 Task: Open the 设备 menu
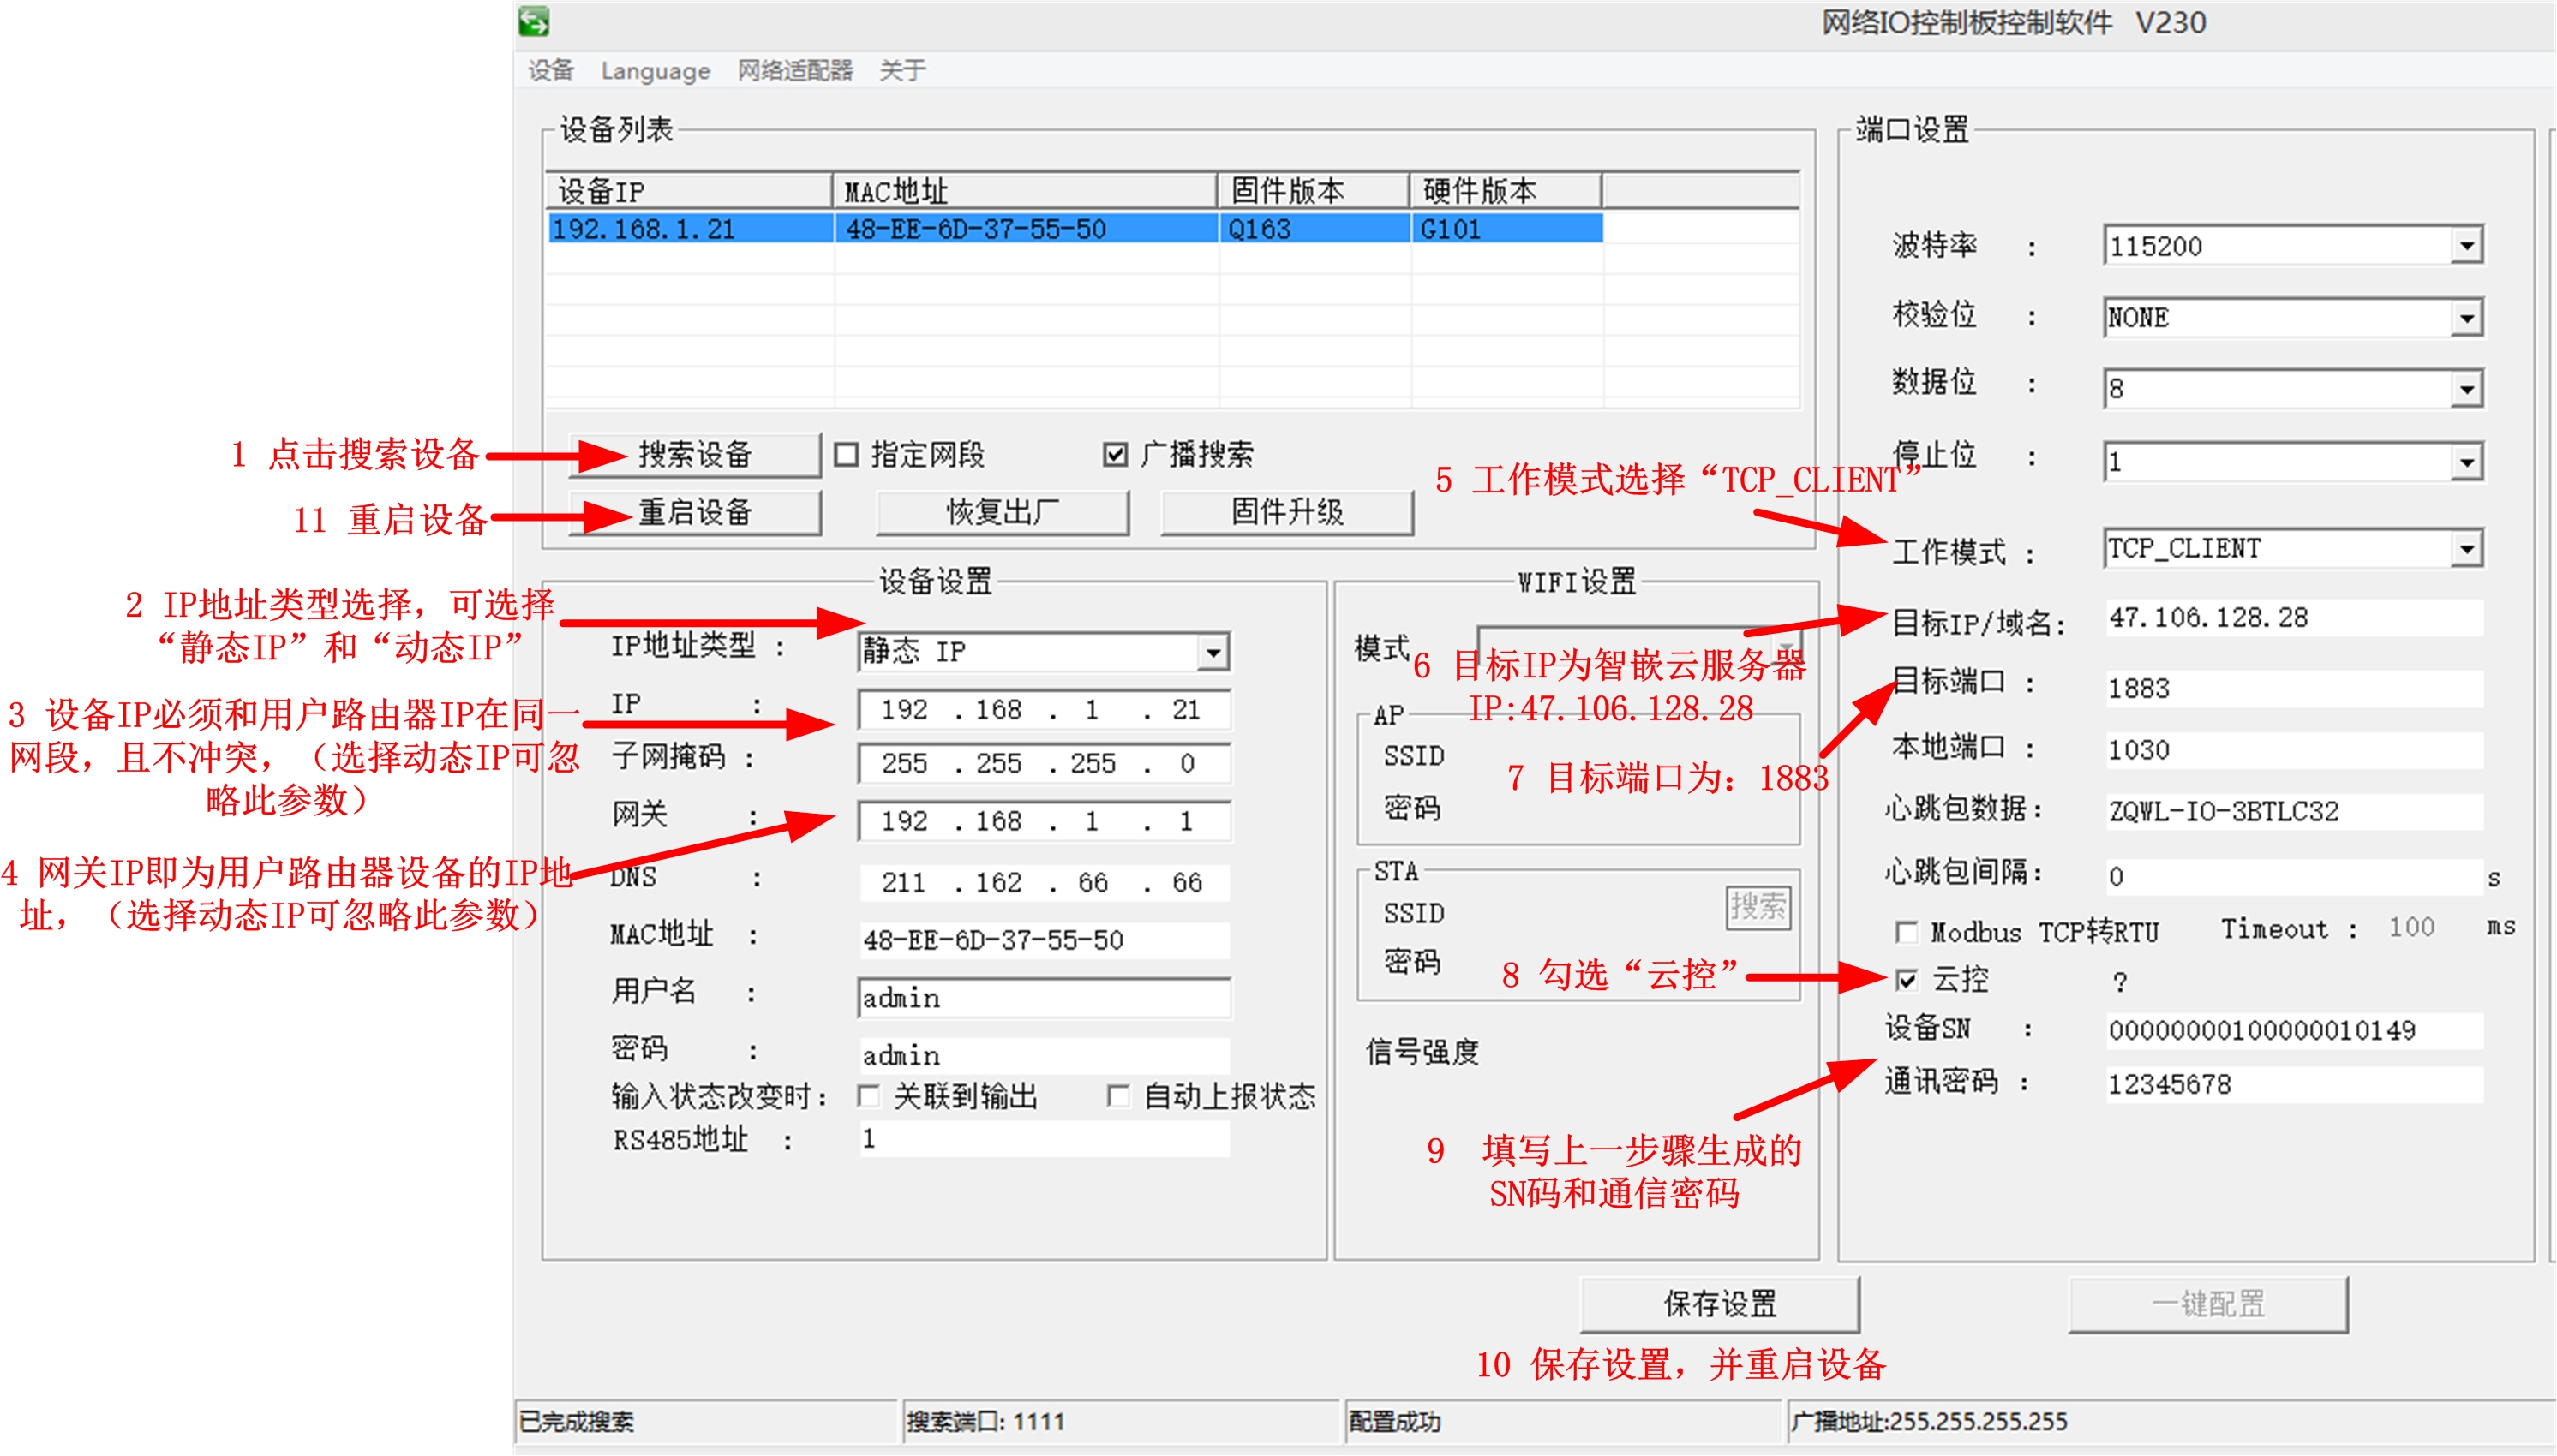[552, 70]
